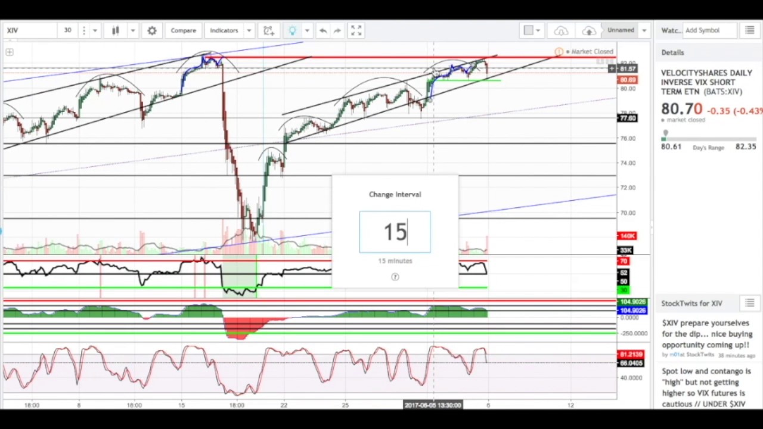Viewport: 763px width, 429px height.
Task: Click the 'Spot low and contango' StockTwits post
Action: coord(704,387)
